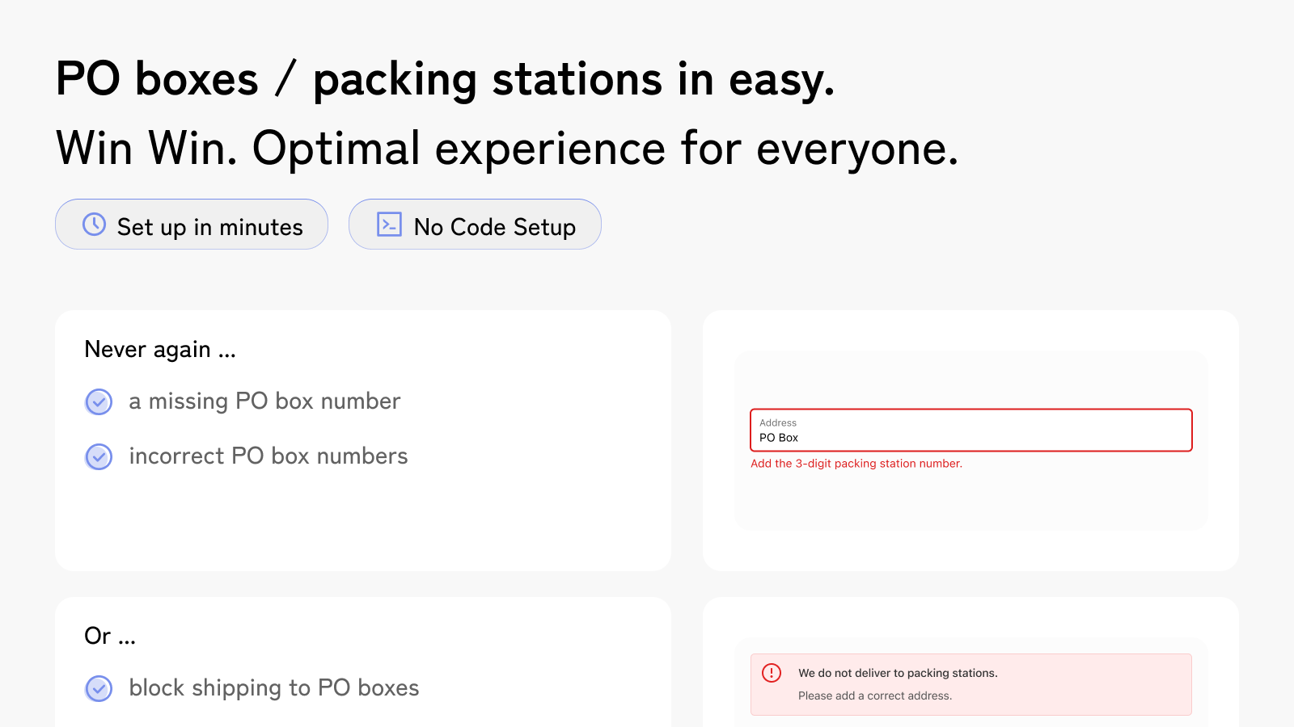
Task: Click the 'a missing PO box number' text
Action: click(264, 401)
